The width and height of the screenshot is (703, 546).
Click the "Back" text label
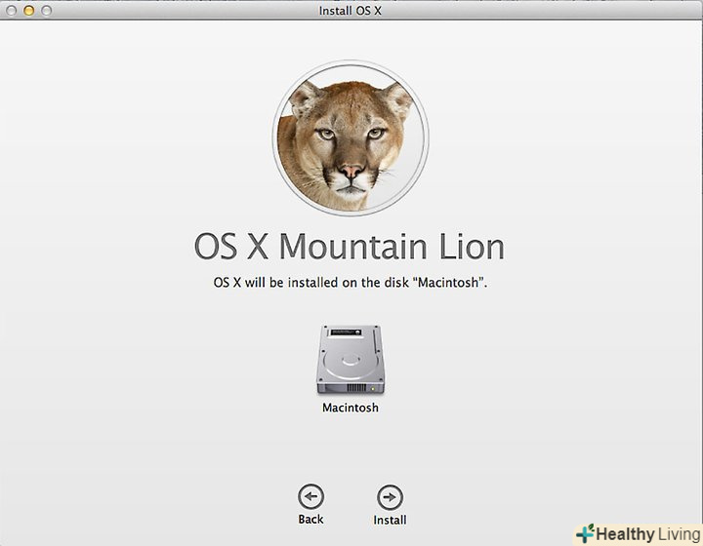(x=310, y=520)
